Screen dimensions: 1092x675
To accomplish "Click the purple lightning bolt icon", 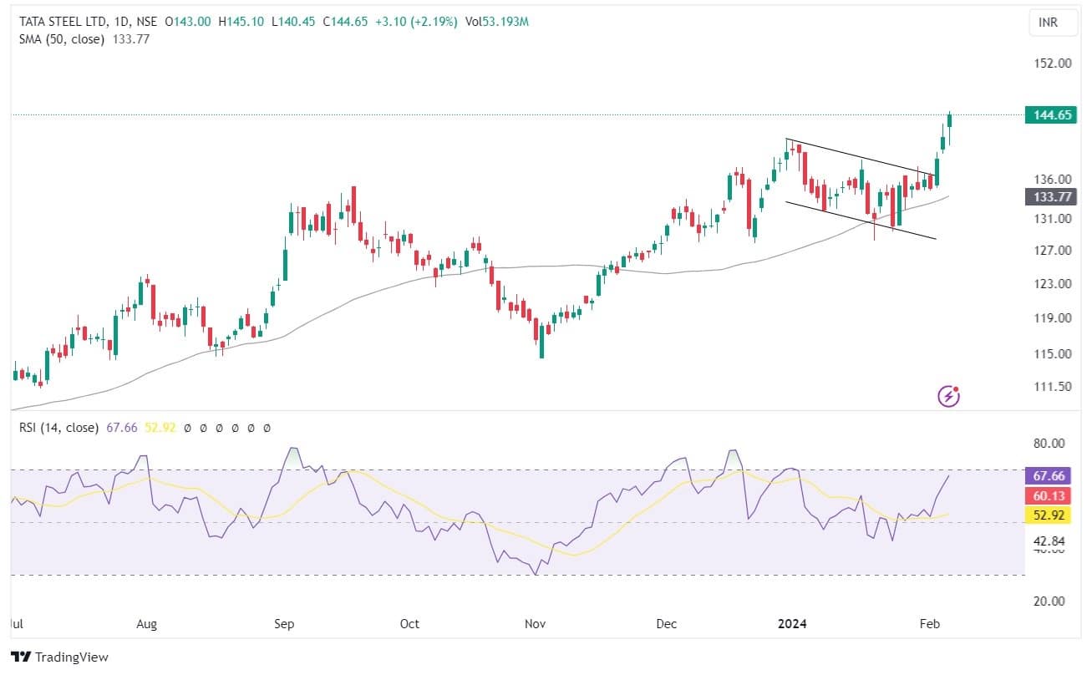I will point(948,396).
